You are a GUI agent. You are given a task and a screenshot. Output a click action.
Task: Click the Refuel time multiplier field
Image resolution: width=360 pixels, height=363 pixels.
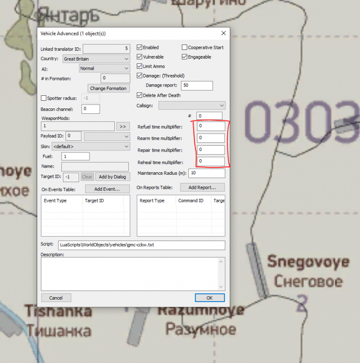[210, 126]
